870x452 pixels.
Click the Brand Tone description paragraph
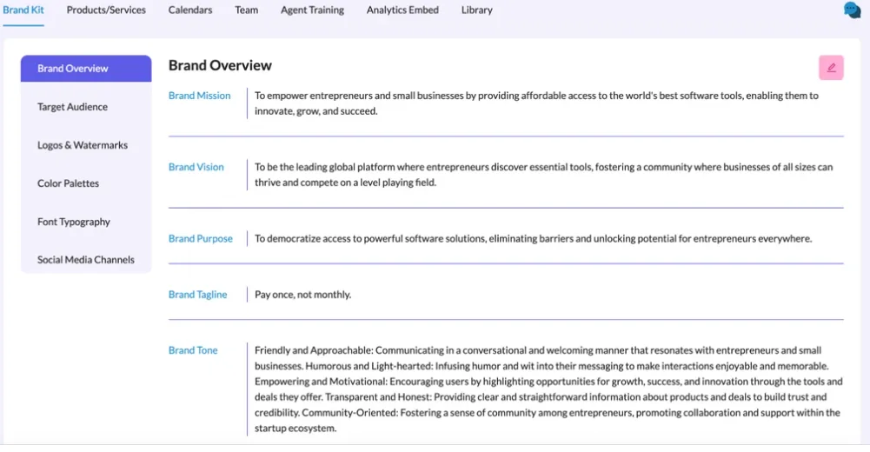(x=548, y=389)
